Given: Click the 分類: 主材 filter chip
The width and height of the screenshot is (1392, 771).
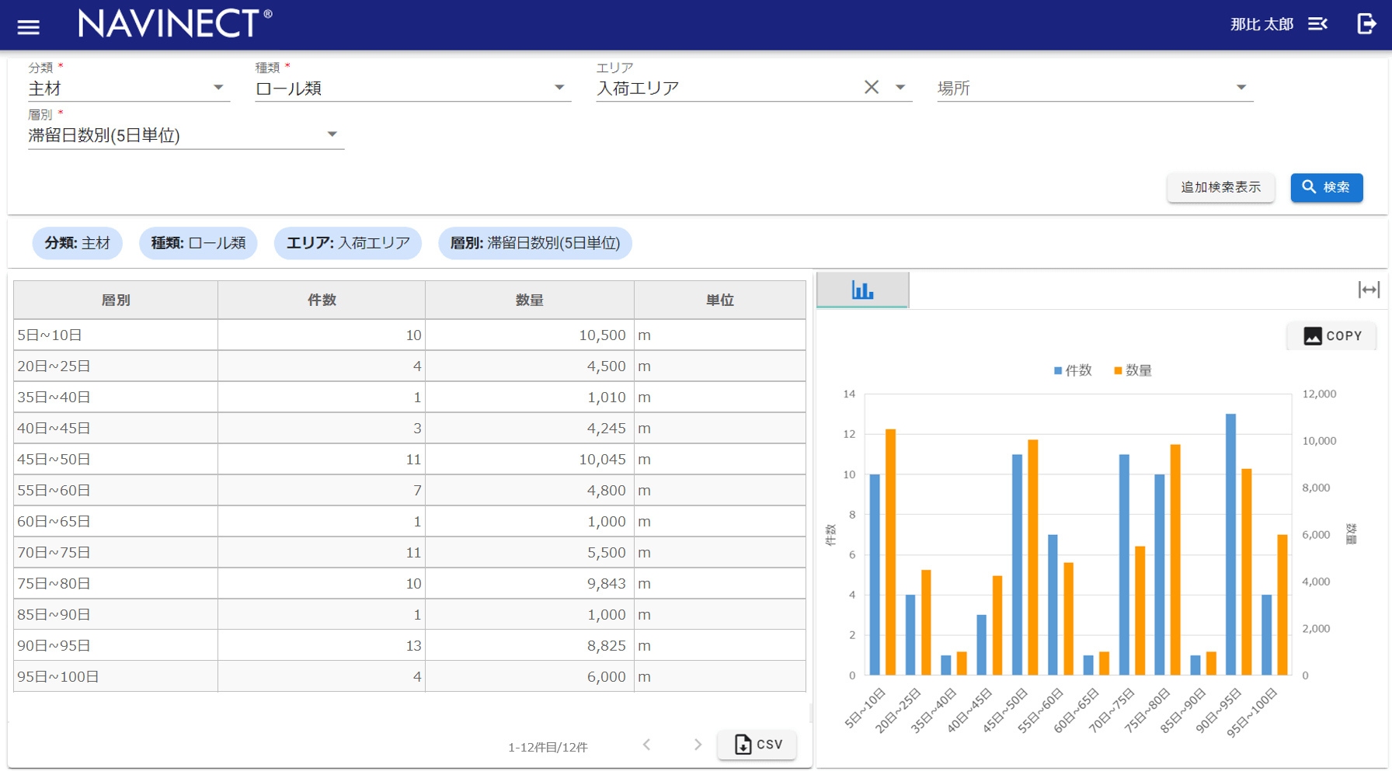Looking at the screenshot, I should (78, 243).
